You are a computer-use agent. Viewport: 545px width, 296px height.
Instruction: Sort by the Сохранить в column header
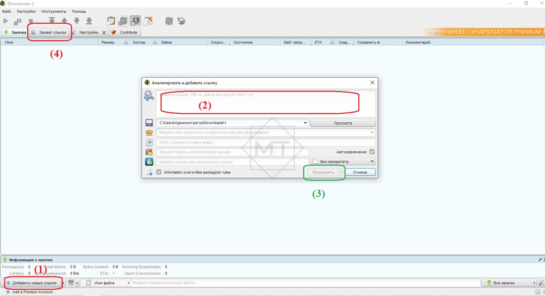[x=378, y=42]
